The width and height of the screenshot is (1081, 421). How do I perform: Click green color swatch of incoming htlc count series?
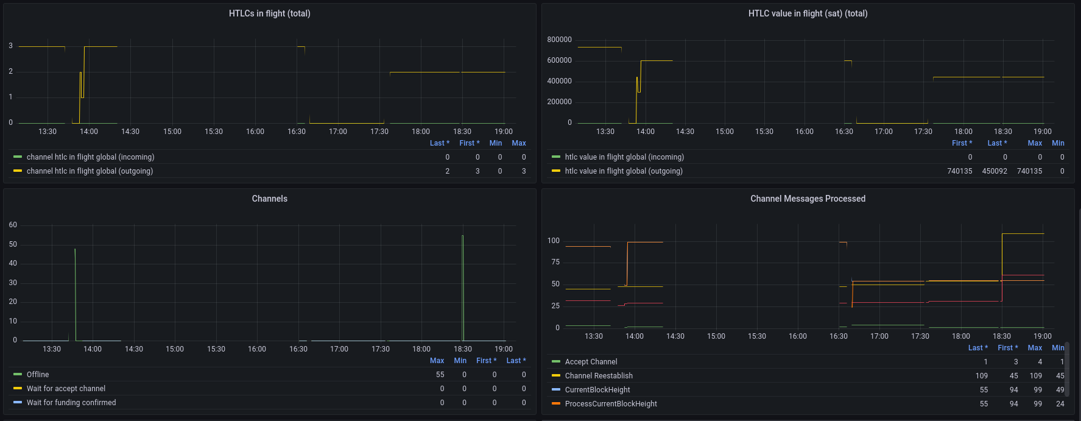click(x=18, y=157)
